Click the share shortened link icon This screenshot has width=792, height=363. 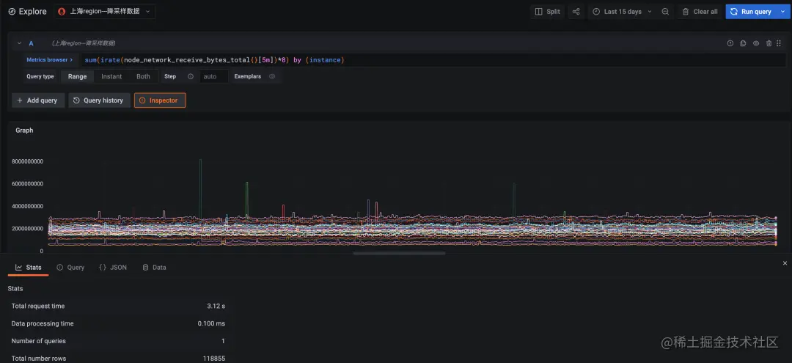coord(576,12)
